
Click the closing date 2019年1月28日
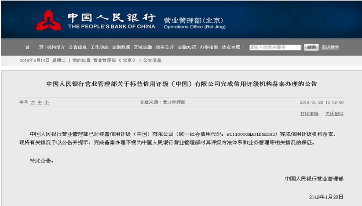(x=326, y=197)
